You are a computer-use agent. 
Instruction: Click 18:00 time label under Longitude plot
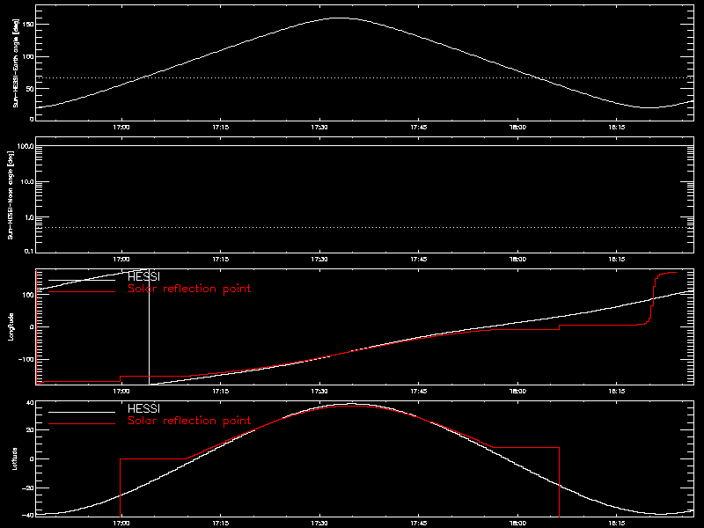(x=517, y=392)
